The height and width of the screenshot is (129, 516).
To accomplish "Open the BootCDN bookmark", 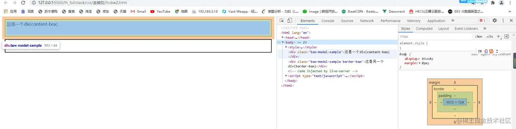I will click(360, 11).
